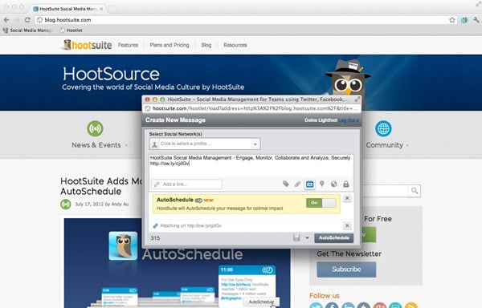This screenshot has height=308, width=482.
Task: Click the location pin icon
Action: click(x=322, y=184)
